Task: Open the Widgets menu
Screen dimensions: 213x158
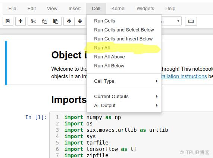Action: (x=145, y=9)
